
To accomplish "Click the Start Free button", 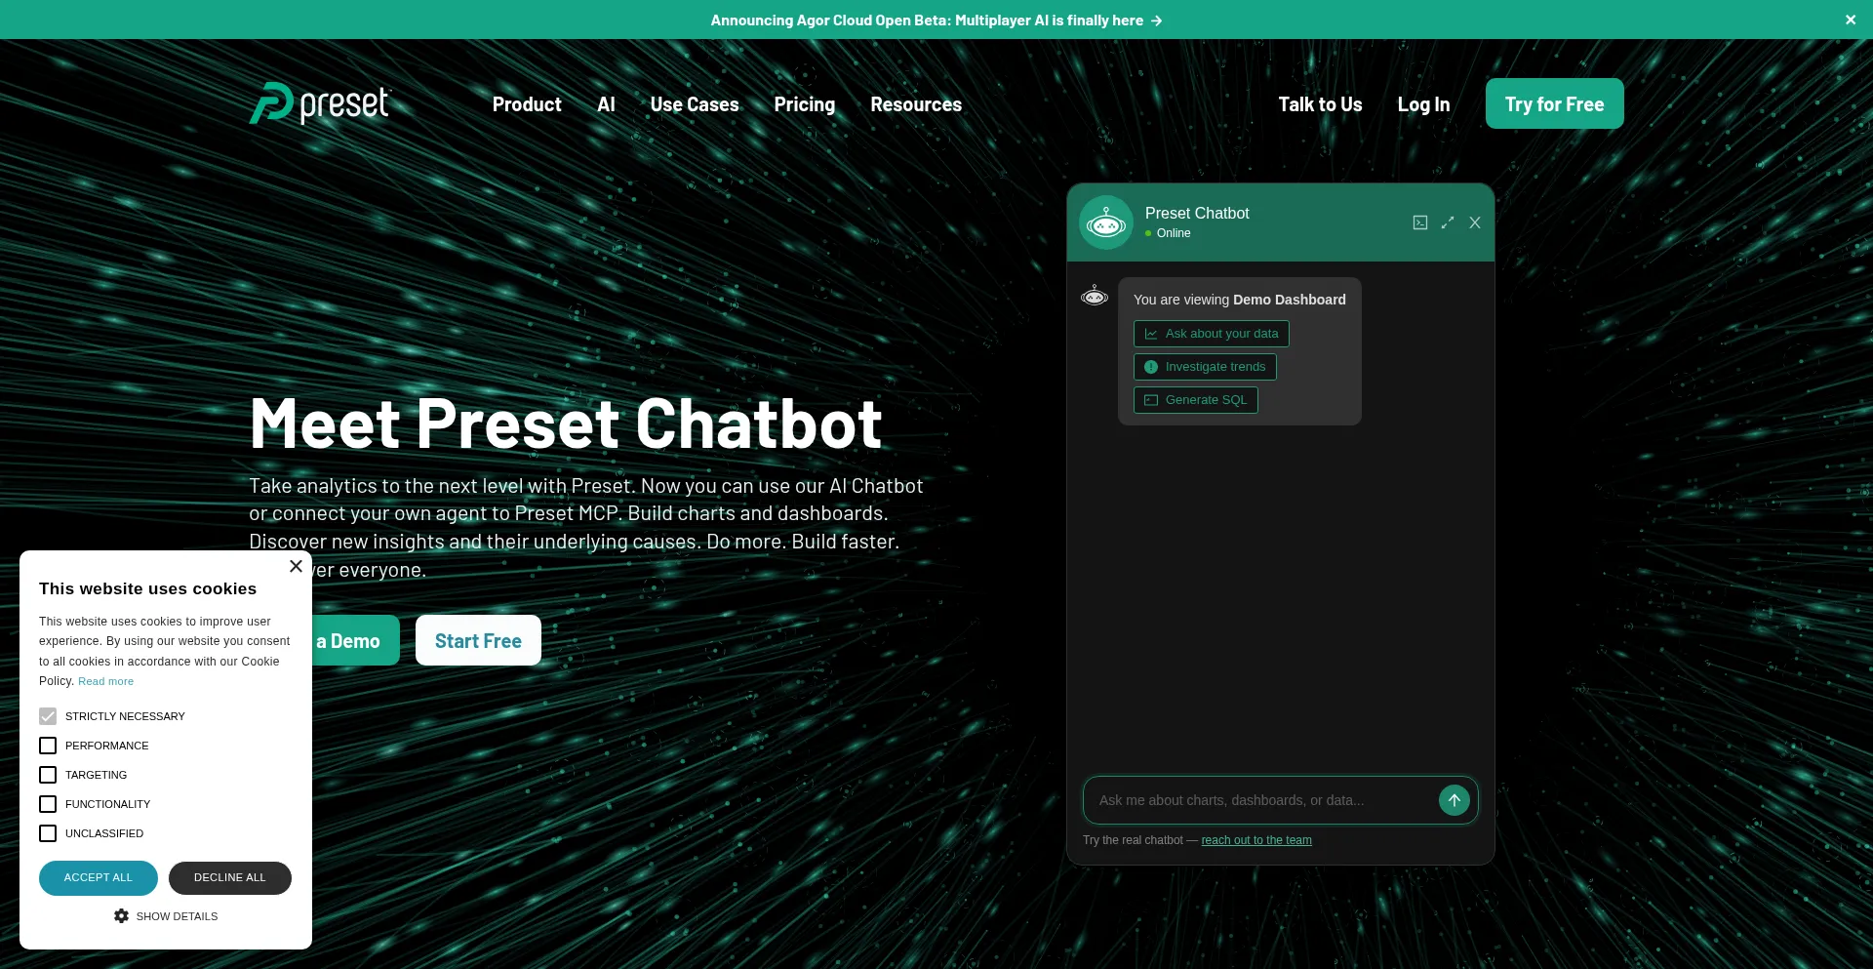I will coord(478,640).
